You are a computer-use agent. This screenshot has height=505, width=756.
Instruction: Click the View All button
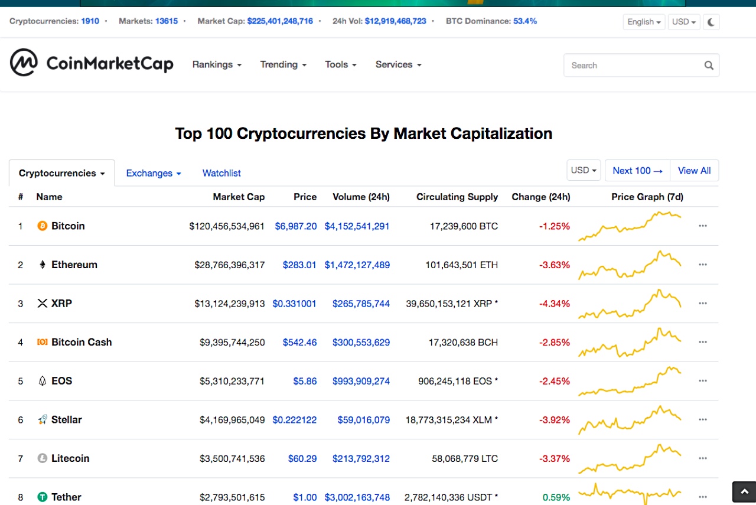(x=694, y=171)
